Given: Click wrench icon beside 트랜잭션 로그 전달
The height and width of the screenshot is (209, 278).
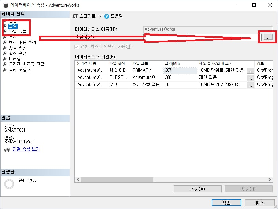Looking at the screenshot, I should pos(5,64).
